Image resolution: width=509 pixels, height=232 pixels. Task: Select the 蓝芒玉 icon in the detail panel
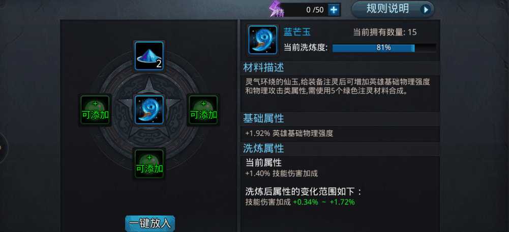[263, 40]
